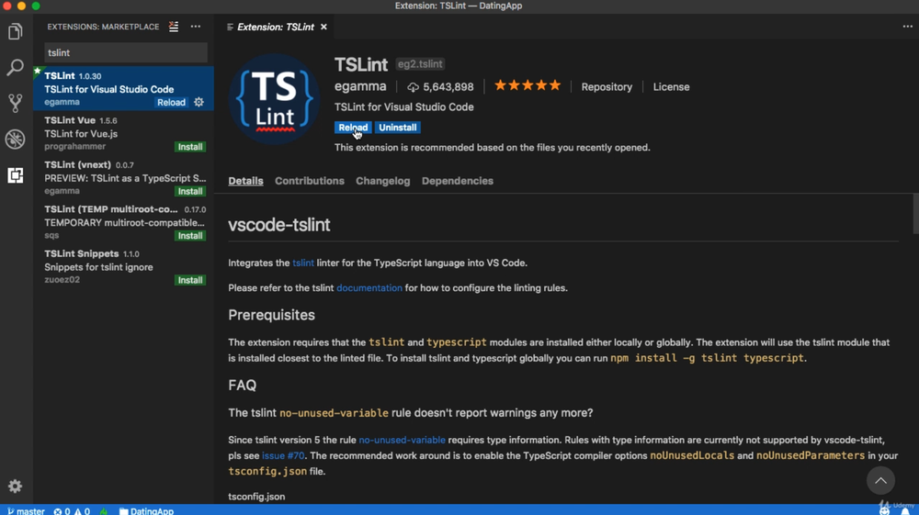
Task: Click the Prerequisites heading
Action: click(x=271, y=315)
